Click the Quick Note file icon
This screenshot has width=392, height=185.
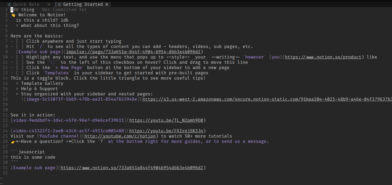tap(9, 4)
